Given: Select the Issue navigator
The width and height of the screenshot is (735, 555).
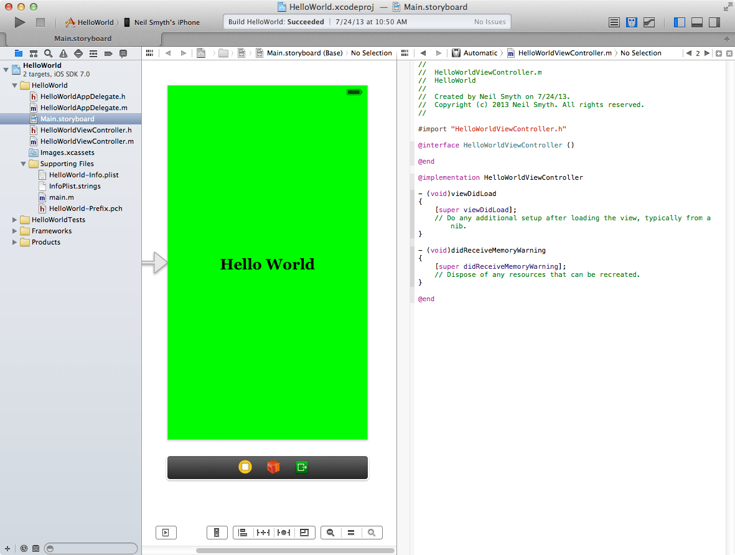Looking at the screenshot, I should pos(62,53).
